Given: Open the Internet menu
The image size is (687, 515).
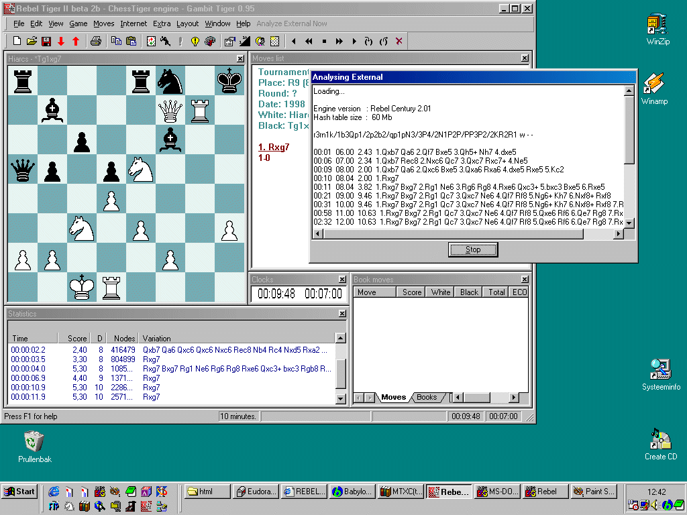Looking at the screenshot, I should [x=134, y=23].
